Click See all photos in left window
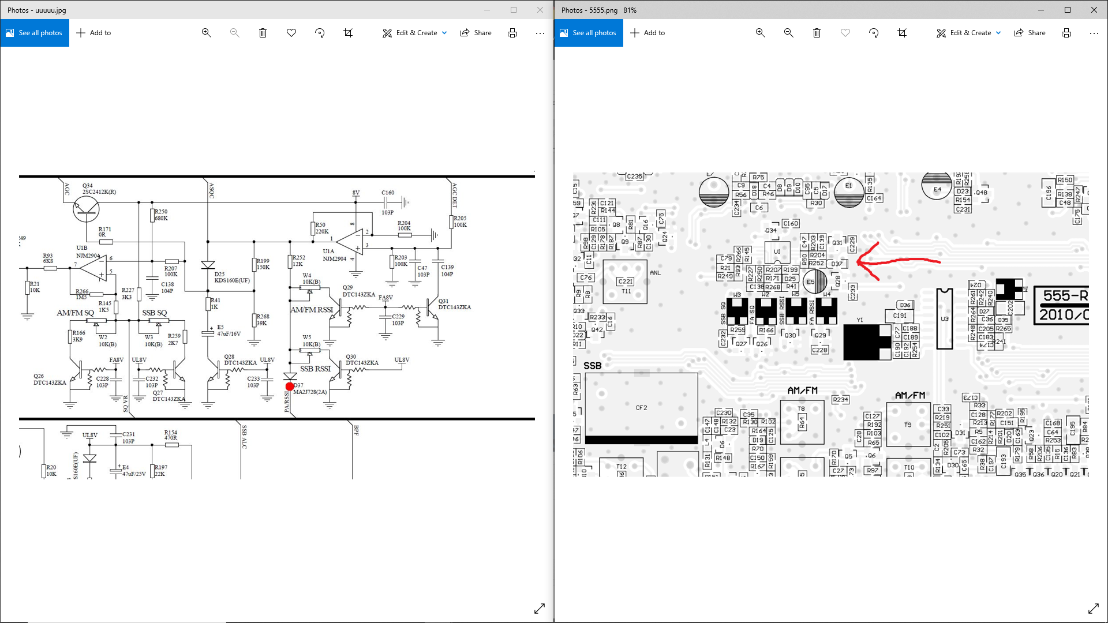The height and width of the screenshot is (623, 1108). (x=35, y=33)
